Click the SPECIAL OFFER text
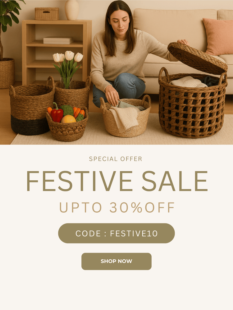 [x=116, y=159]
